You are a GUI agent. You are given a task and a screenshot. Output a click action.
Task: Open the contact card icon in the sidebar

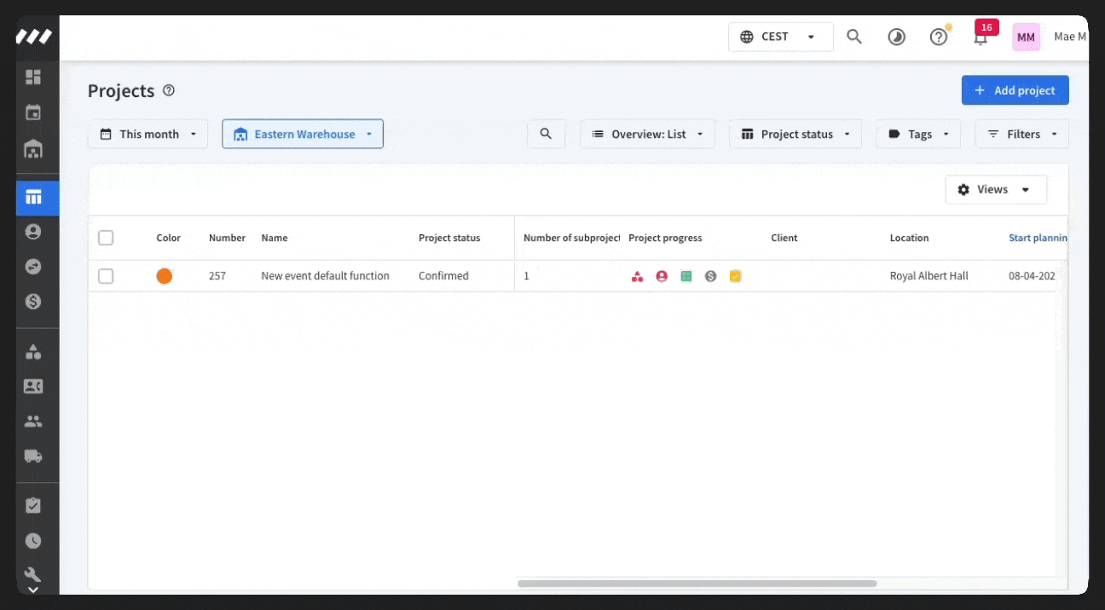point(33,386)
